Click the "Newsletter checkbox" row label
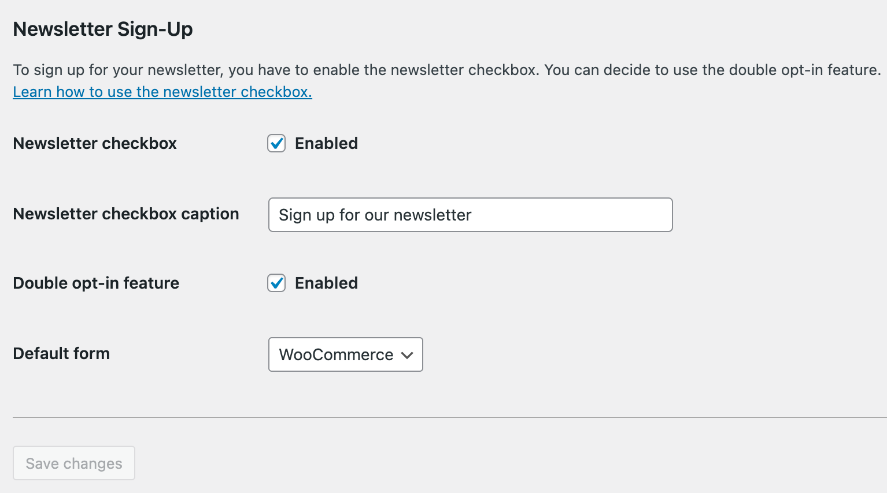The width and height of the screenshot is (887, 493). click(95, 143)
